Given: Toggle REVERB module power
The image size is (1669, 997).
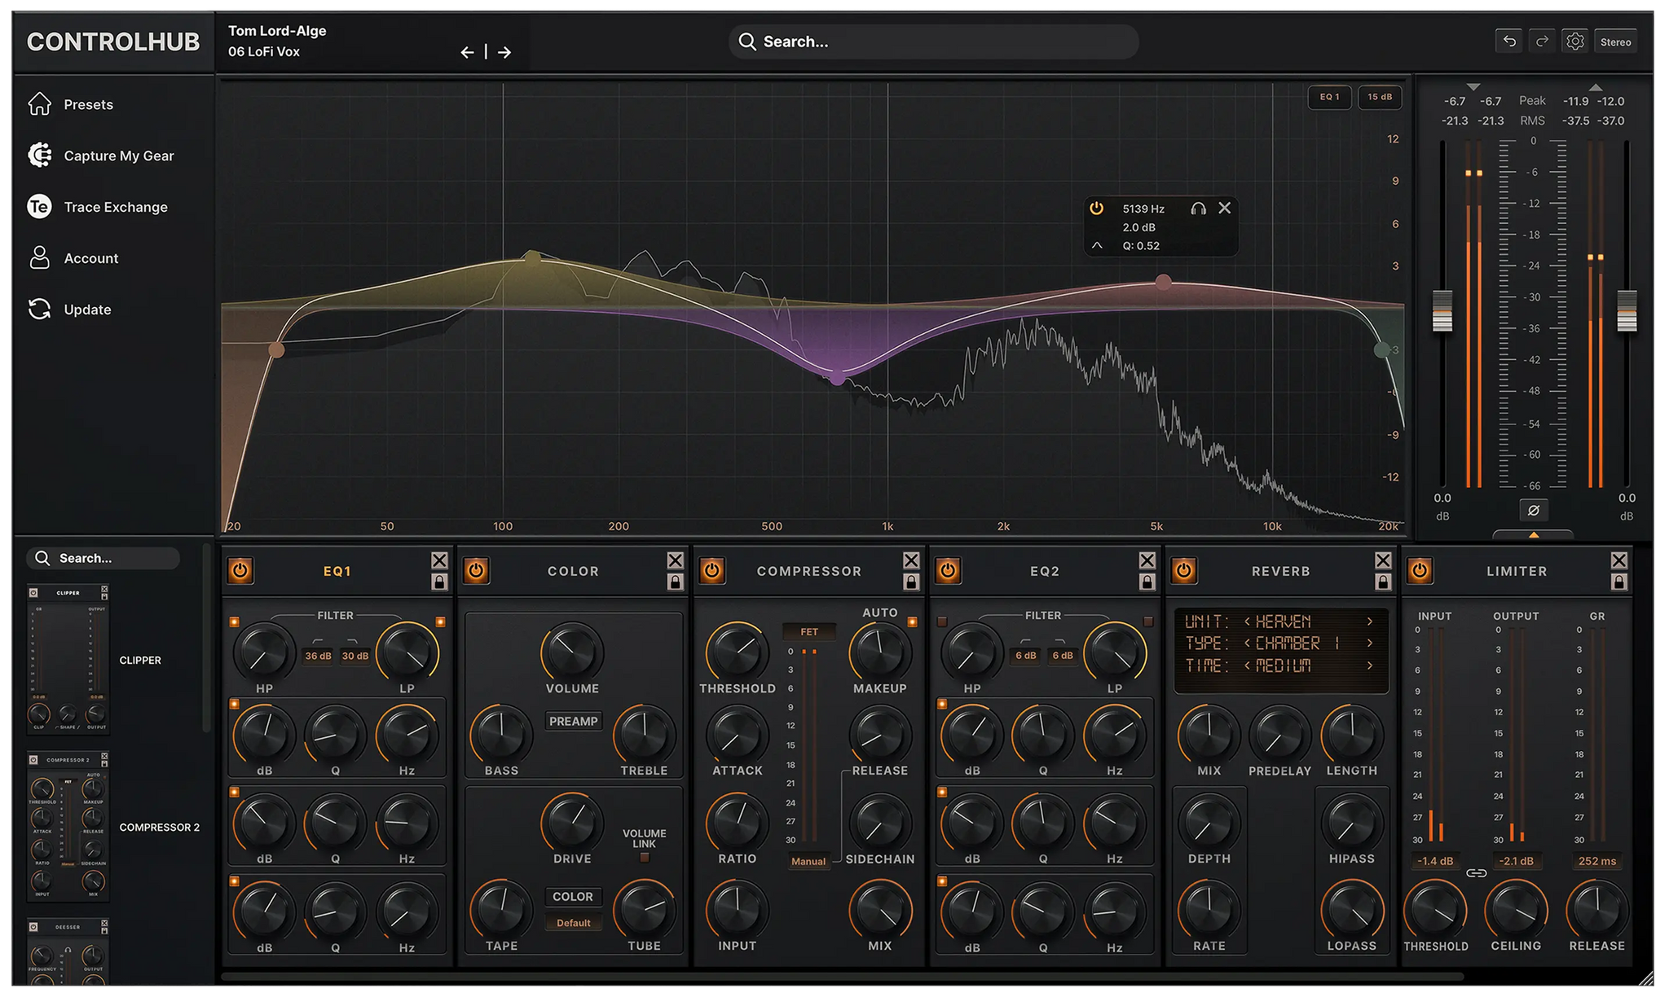Looking at the screenshot, I should pyautogui.click(x=1184, y=570).
